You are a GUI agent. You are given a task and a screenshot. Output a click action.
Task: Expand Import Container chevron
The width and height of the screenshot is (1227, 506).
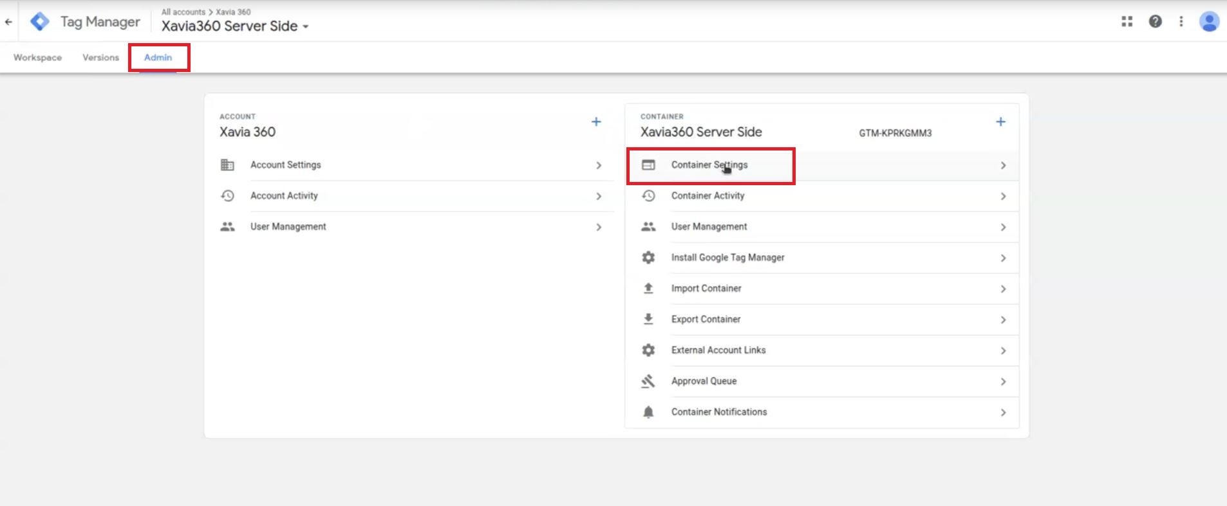pos(1003,289)
